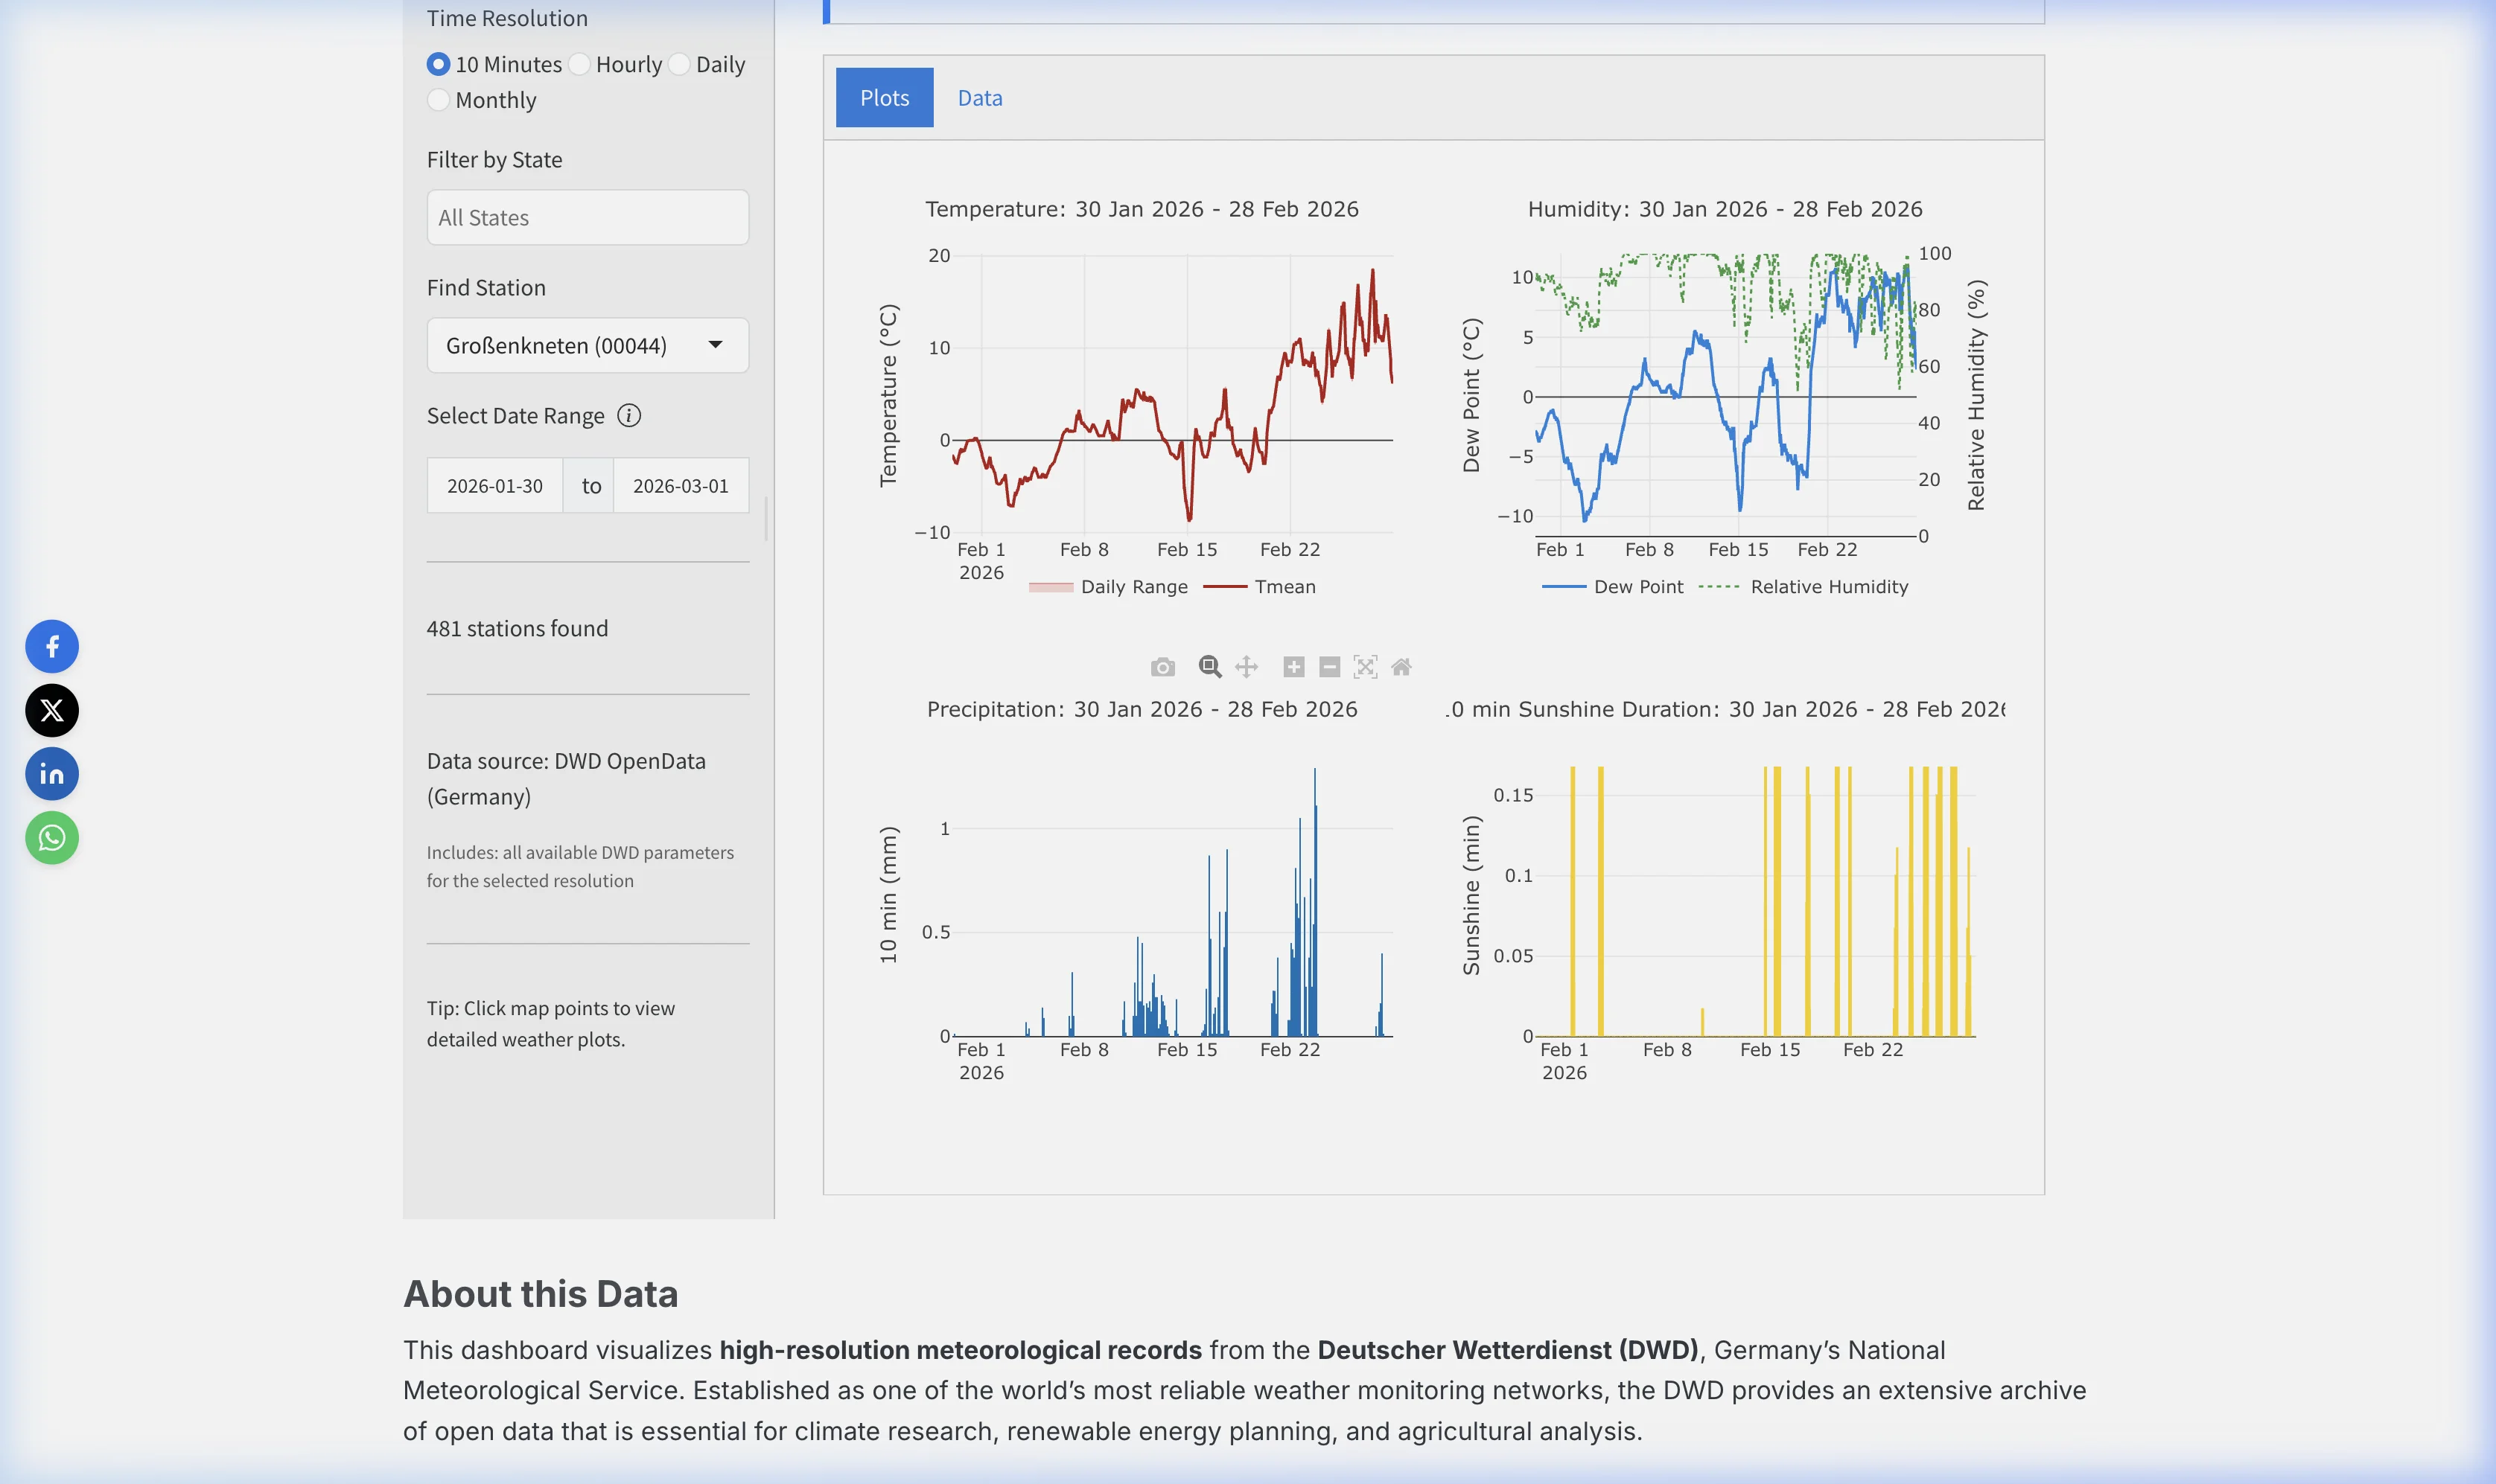Screen dimensions: 2496x1484
Task: Open the All States filter dropdown
Action: (588, 217)
